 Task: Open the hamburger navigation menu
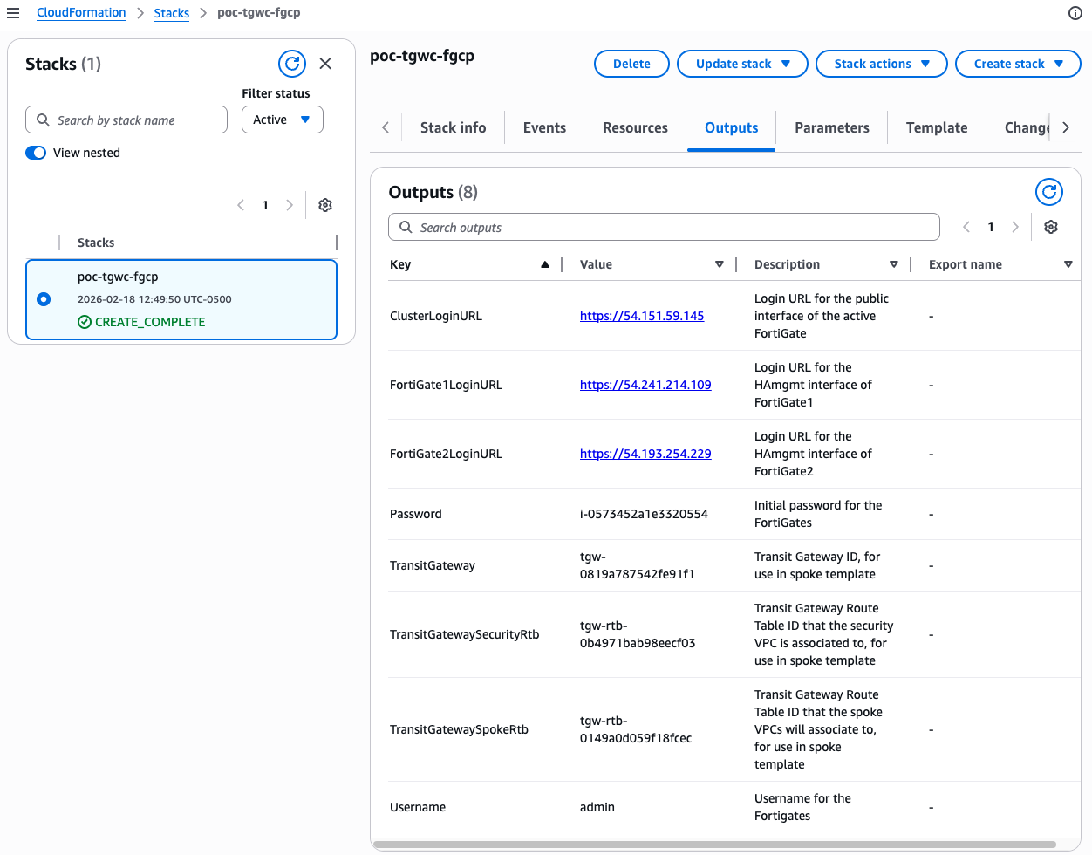click(13, 13)
